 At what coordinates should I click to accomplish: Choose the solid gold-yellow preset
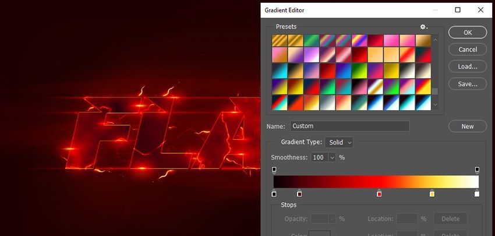point(391,71)
